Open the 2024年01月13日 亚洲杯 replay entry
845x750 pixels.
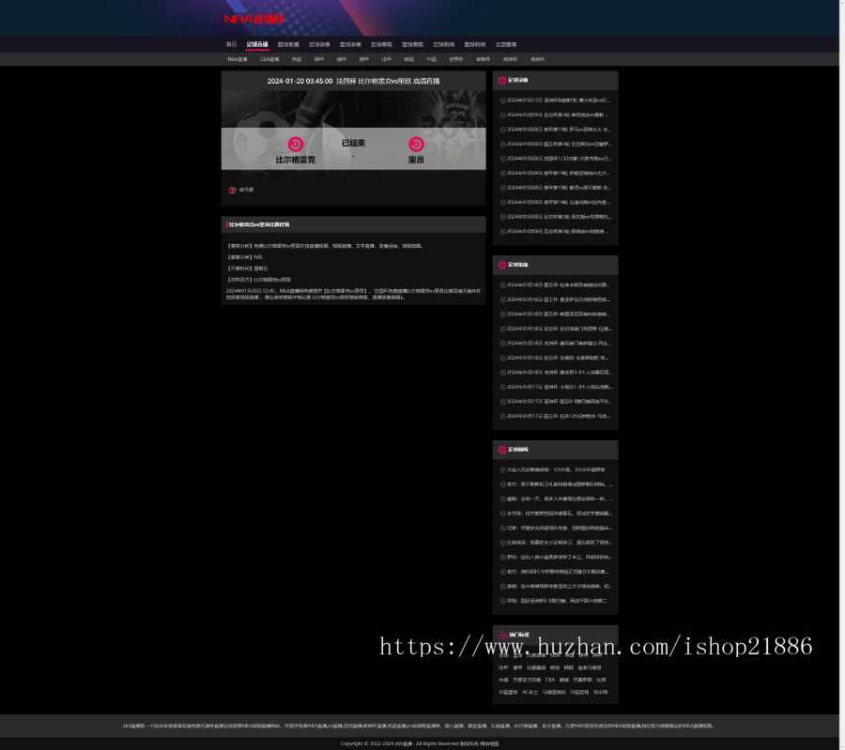pyautogui.click(x=559, y=100)
